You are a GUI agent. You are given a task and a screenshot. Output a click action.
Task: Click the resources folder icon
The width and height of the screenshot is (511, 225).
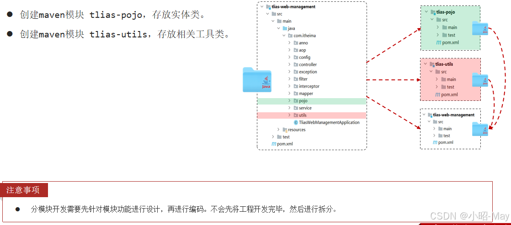point(285,130)
